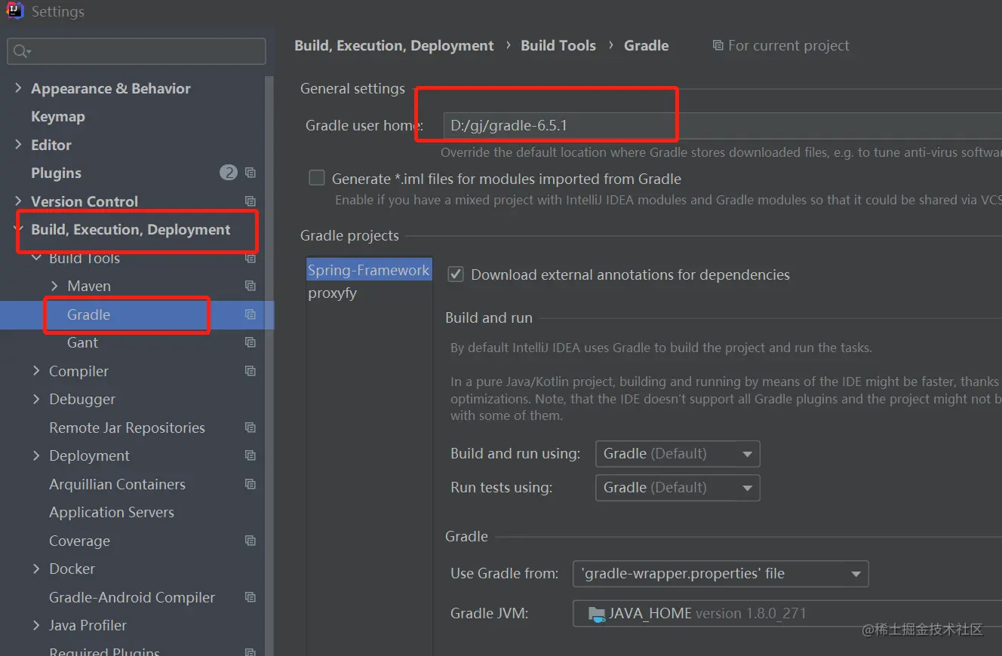Select Gradle in the settings tree
The image size is (1002, 656).
click(x=88, y=314)
